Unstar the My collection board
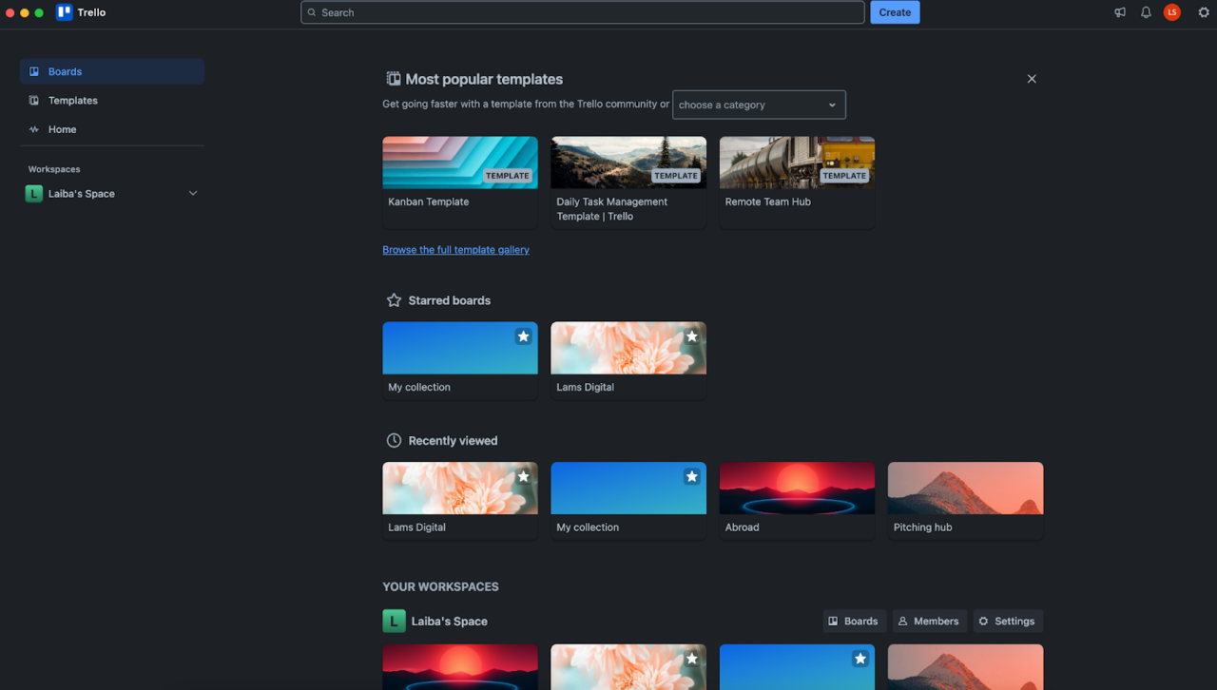Viewport: 1217px width, 690px height. (522, 335)
